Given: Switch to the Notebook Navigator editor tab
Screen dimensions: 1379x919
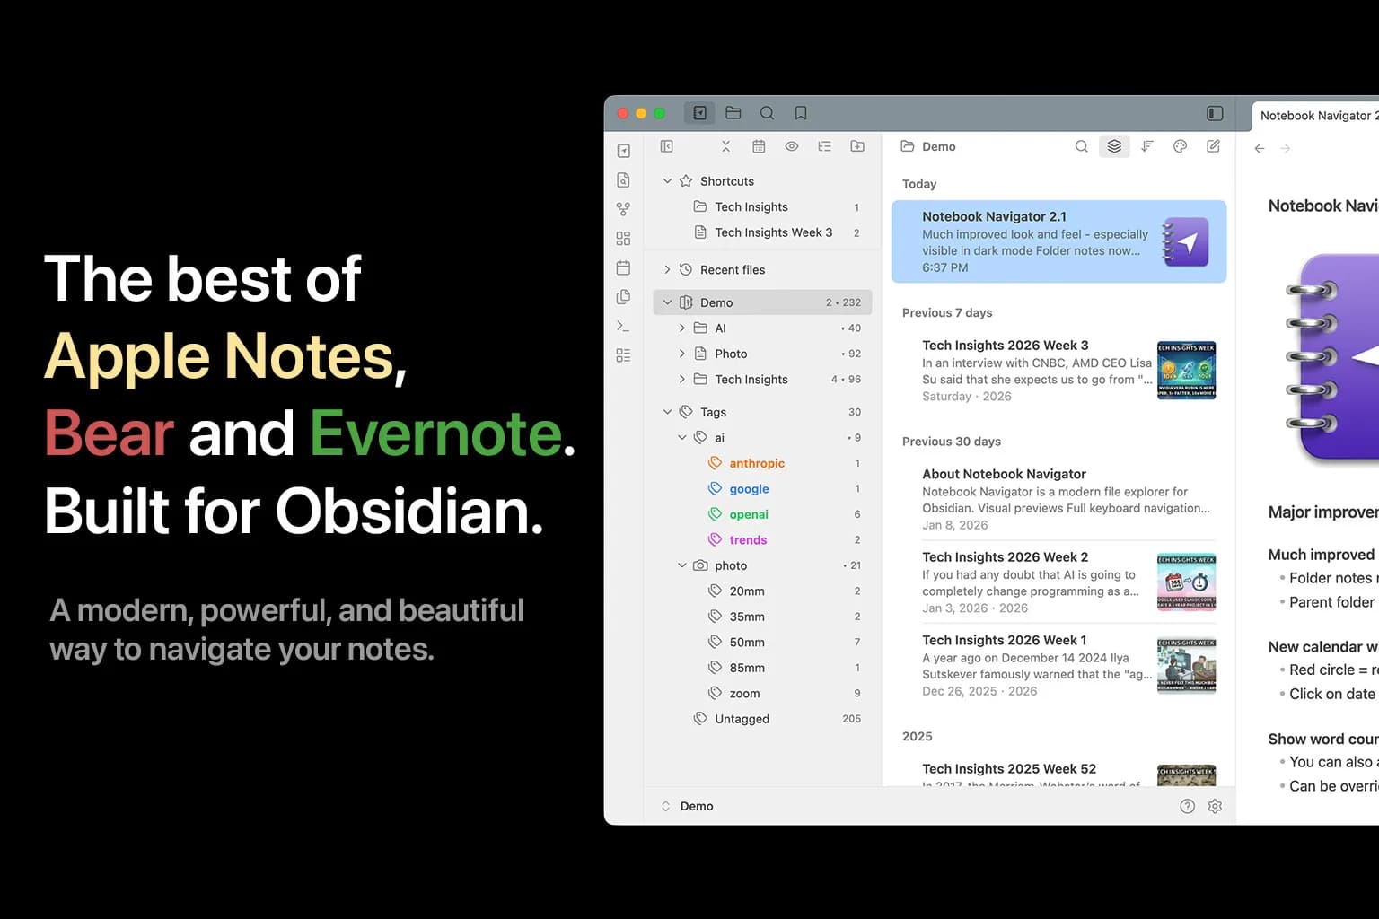Looking at the screenshot, I should click(x=1316, y=116).
